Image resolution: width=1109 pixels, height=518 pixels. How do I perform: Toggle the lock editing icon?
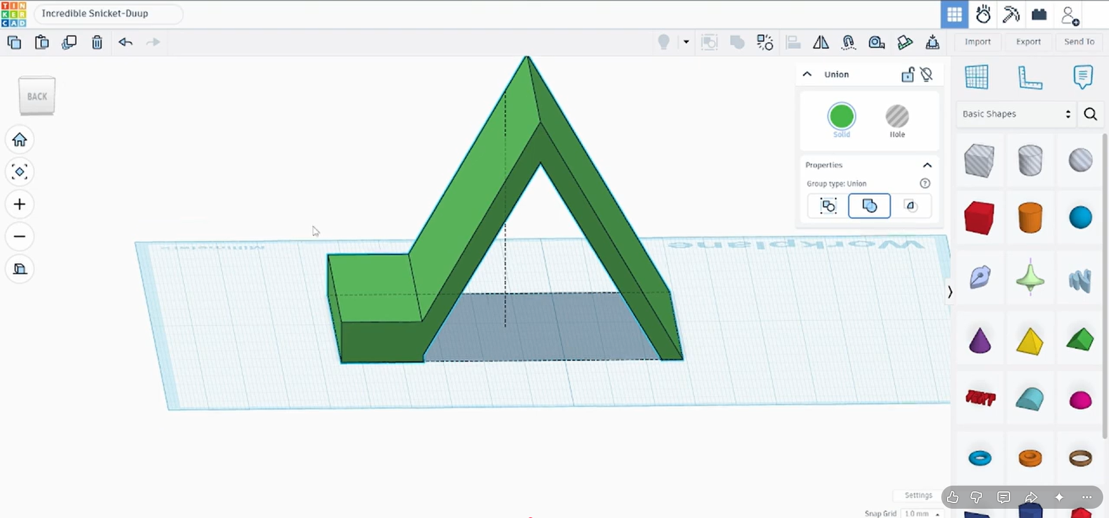[908, 75]
